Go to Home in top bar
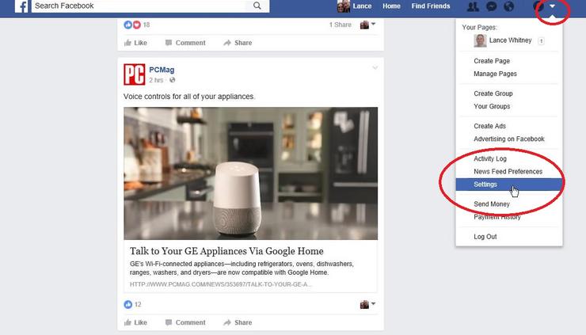Viewport: 586px width, 335px height. (x=391, y=6)
